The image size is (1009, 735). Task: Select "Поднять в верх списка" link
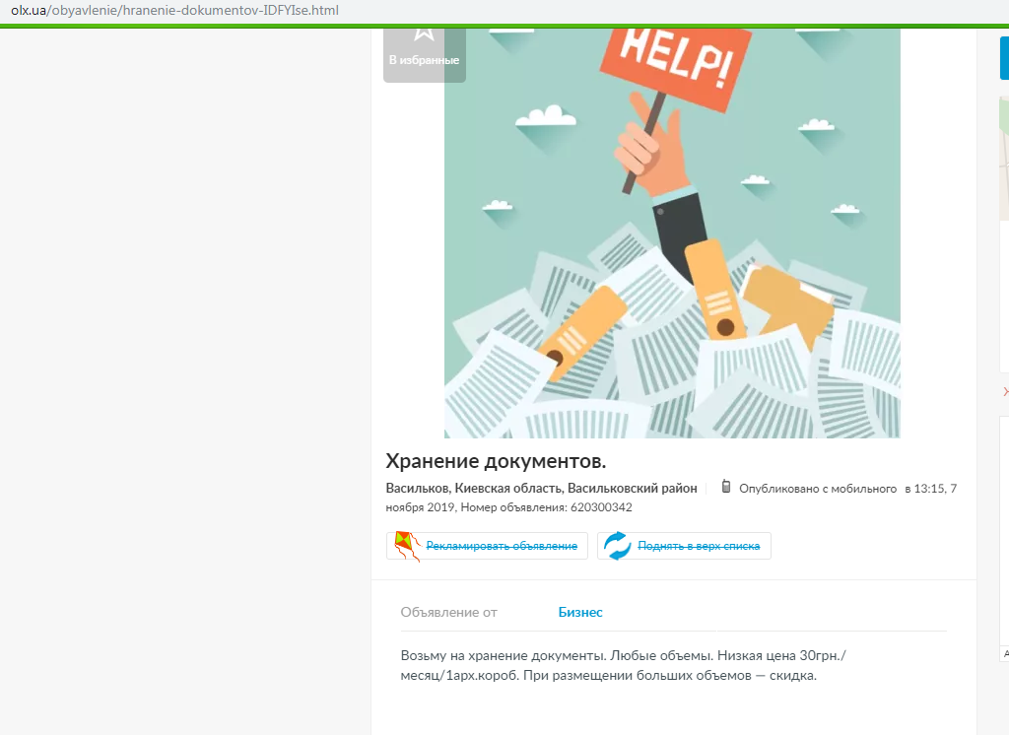[698, 546]
